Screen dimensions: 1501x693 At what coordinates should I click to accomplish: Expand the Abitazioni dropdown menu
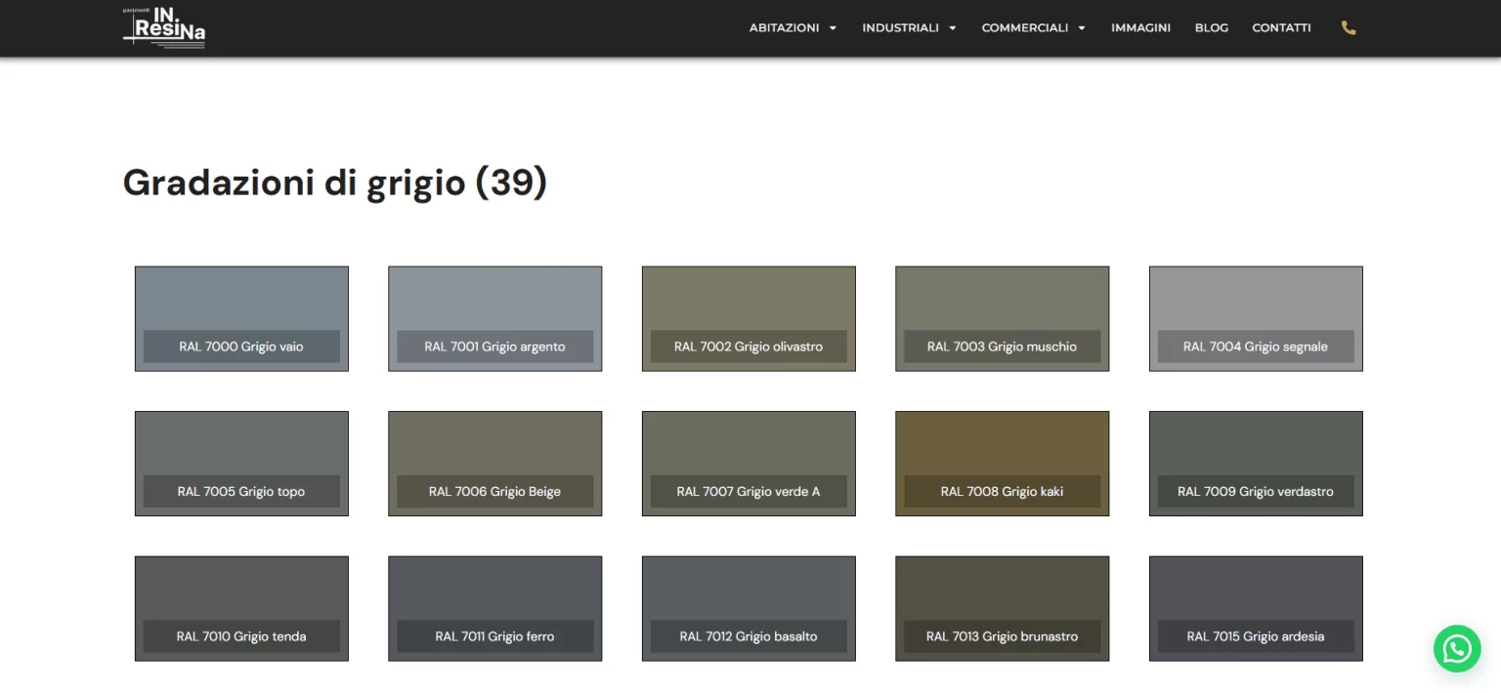pos(793,27)
